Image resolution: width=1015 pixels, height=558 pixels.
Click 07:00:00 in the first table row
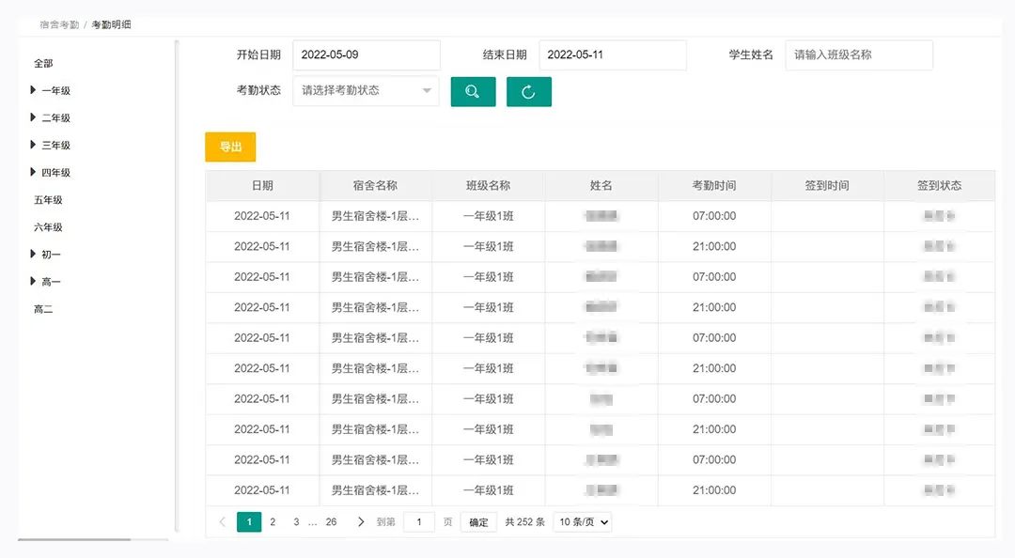714,216
